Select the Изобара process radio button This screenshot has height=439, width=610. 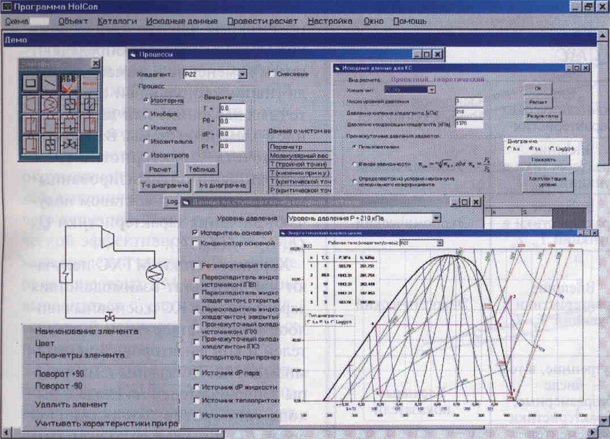point(146,114)
